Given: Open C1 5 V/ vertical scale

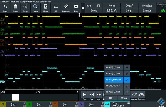Looking at the screenshot, I should coord(16,104).
